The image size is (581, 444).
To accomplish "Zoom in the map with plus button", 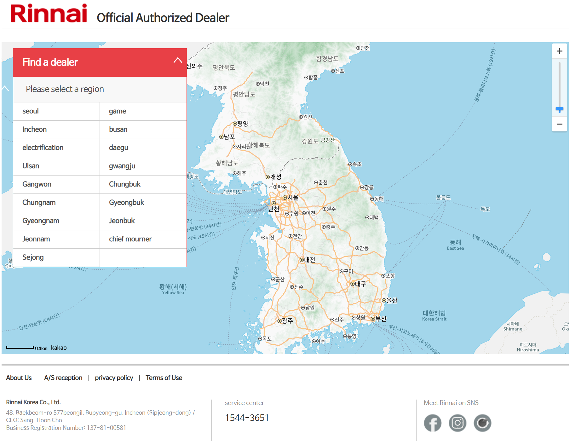I will [x=559, y=51].
